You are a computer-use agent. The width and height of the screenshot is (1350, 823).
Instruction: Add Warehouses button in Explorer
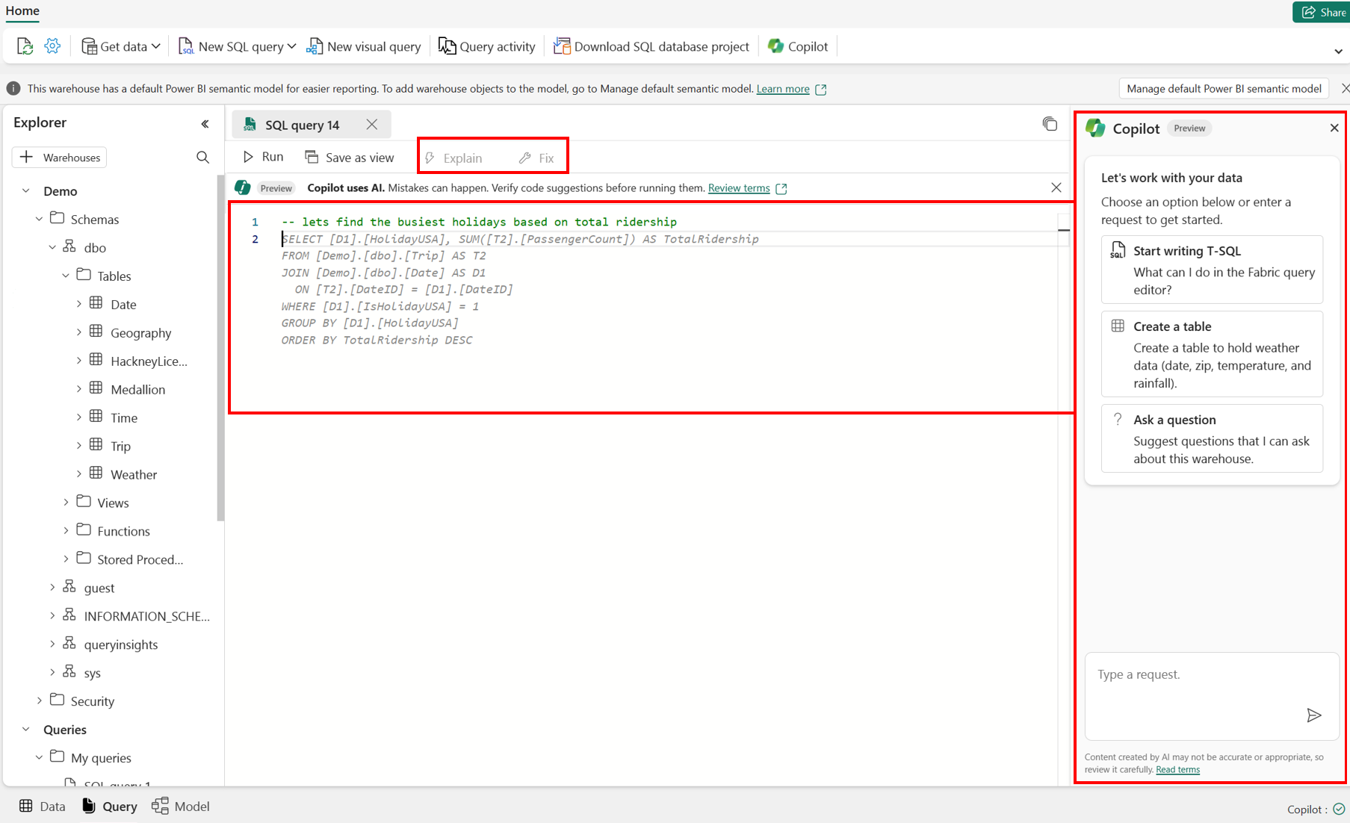tap(60, 157)
